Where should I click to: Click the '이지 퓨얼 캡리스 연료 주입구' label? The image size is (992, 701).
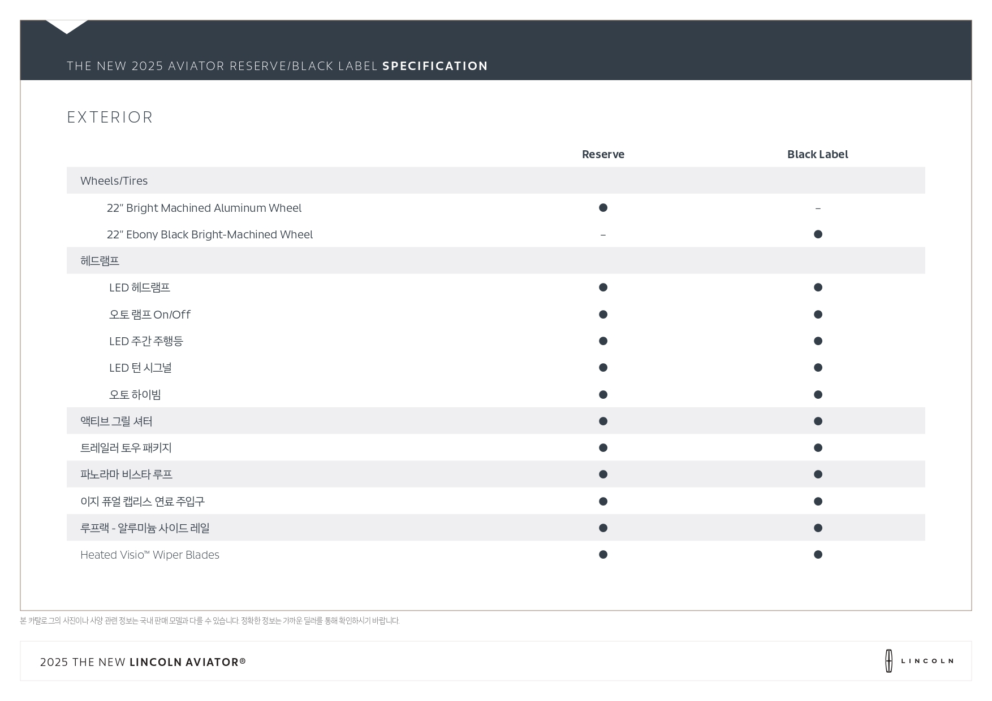[x=143, y=502]
